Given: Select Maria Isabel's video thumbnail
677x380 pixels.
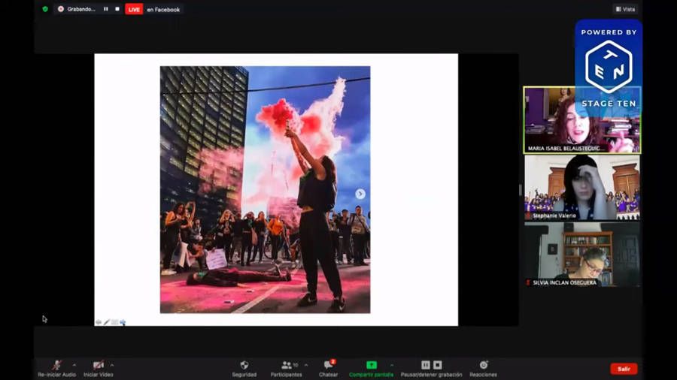Looking at the screenshot, I should [581, 120].
